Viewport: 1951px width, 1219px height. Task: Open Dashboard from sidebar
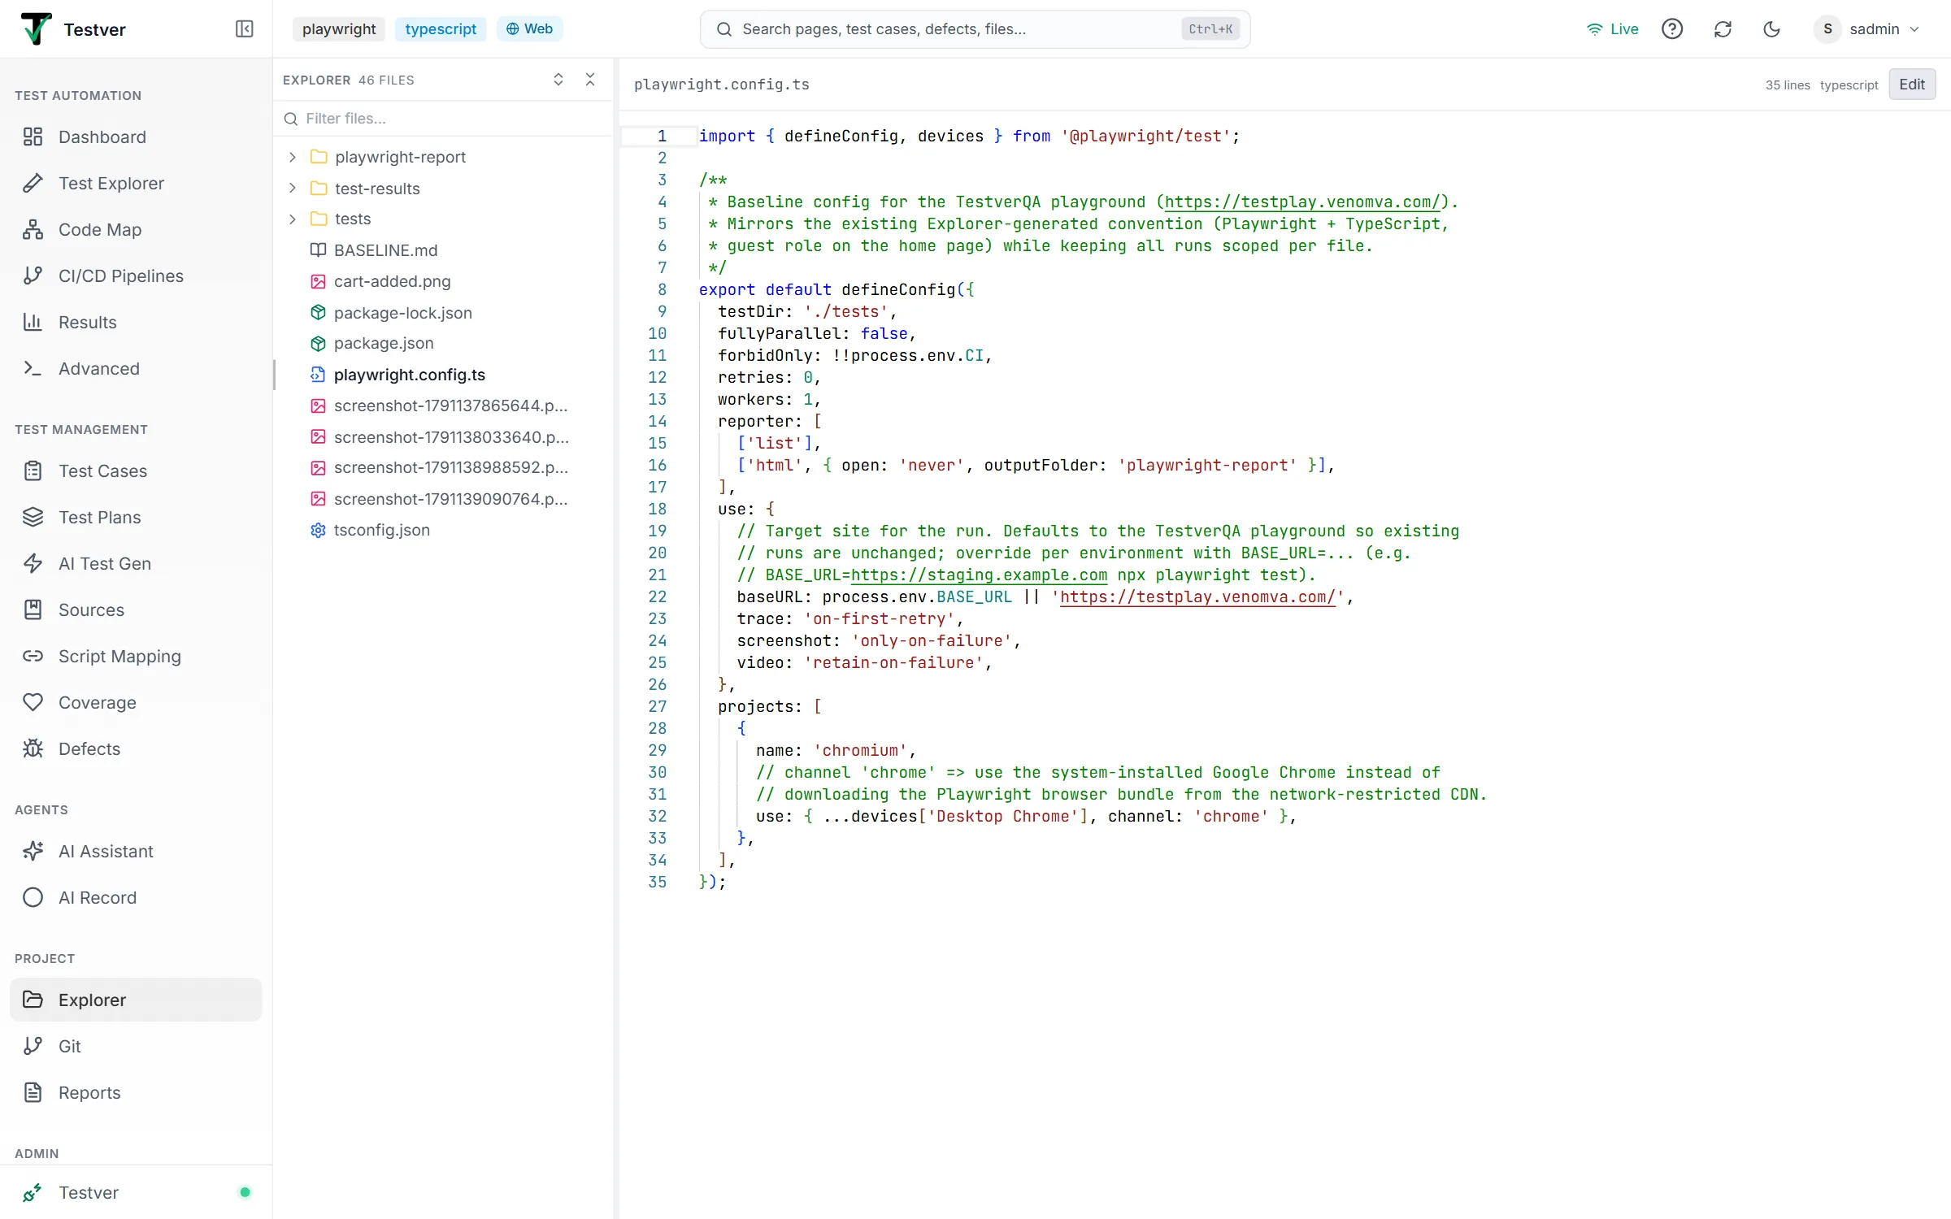[136, 137]
